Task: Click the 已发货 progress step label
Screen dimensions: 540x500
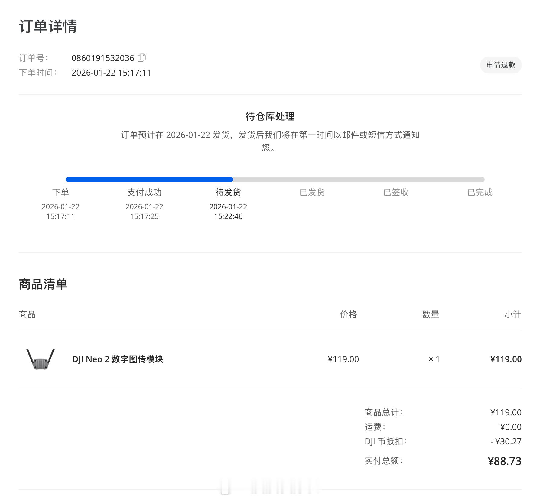Action: [312, 192]
